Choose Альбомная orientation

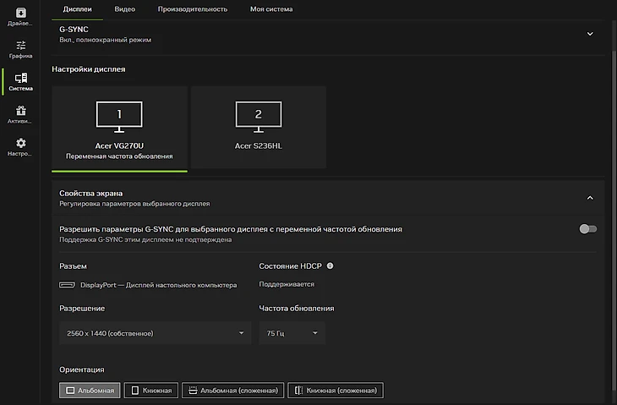click(90, 391)
